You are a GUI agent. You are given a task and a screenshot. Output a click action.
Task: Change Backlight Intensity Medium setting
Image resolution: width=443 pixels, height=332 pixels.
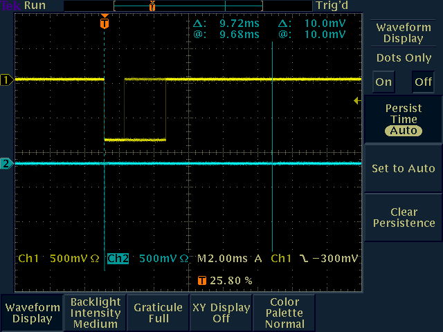coord(96,313)
